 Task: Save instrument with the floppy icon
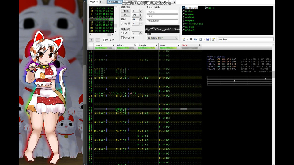click(x=208, y=39)
